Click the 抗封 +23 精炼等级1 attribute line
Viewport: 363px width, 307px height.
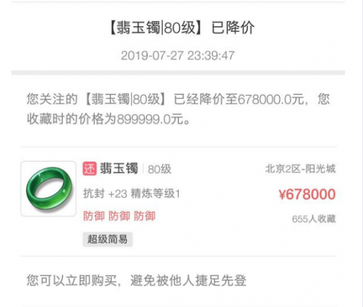[132, 193]
